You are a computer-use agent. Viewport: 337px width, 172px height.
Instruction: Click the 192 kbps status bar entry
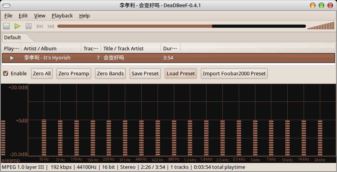[x=60, y=167]
